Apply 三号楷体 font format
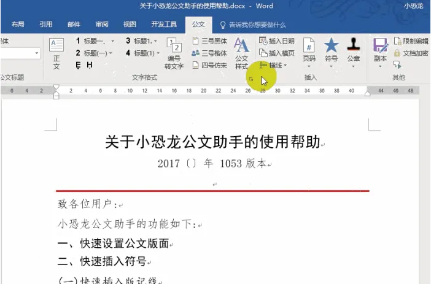431x292 pixels. pos(209,53)
